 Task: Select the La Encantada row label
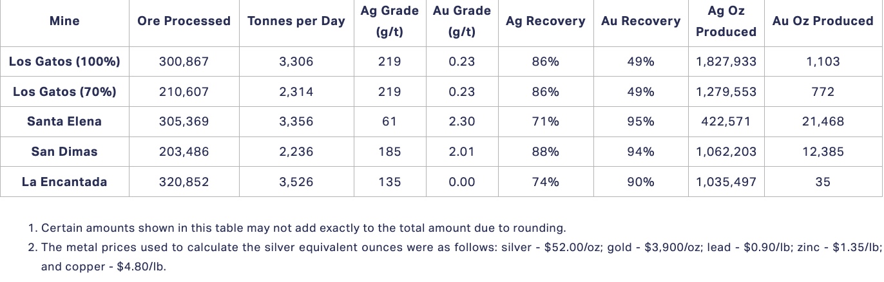coord(64,182)
